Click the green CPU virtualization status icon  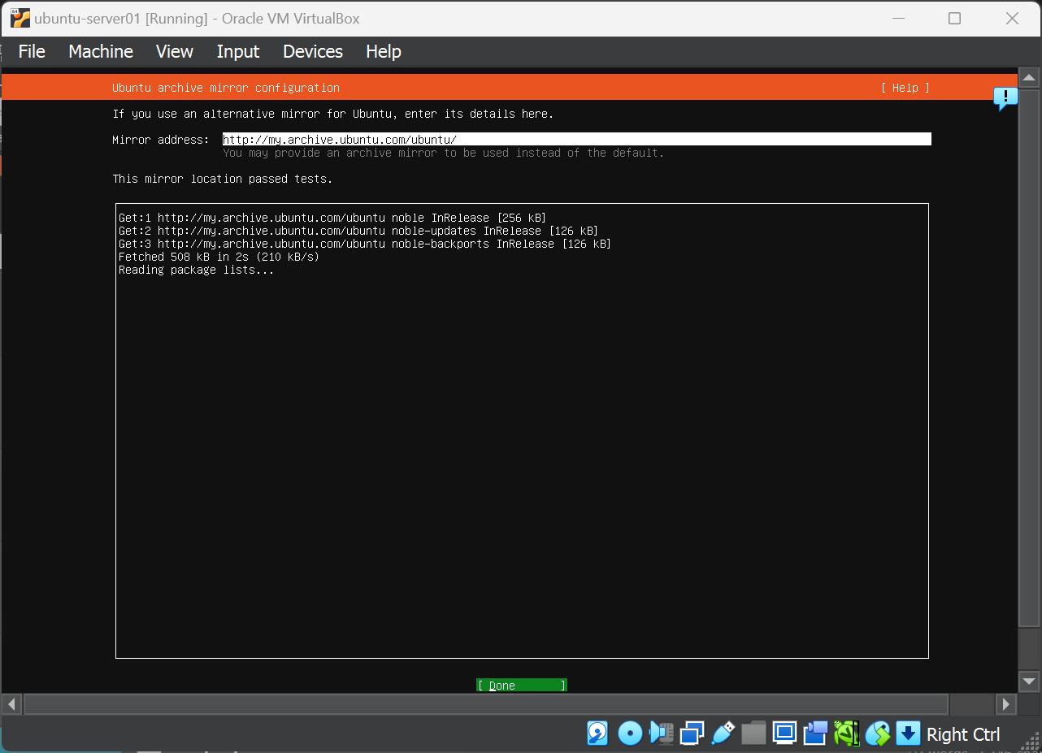coord(846,734)
